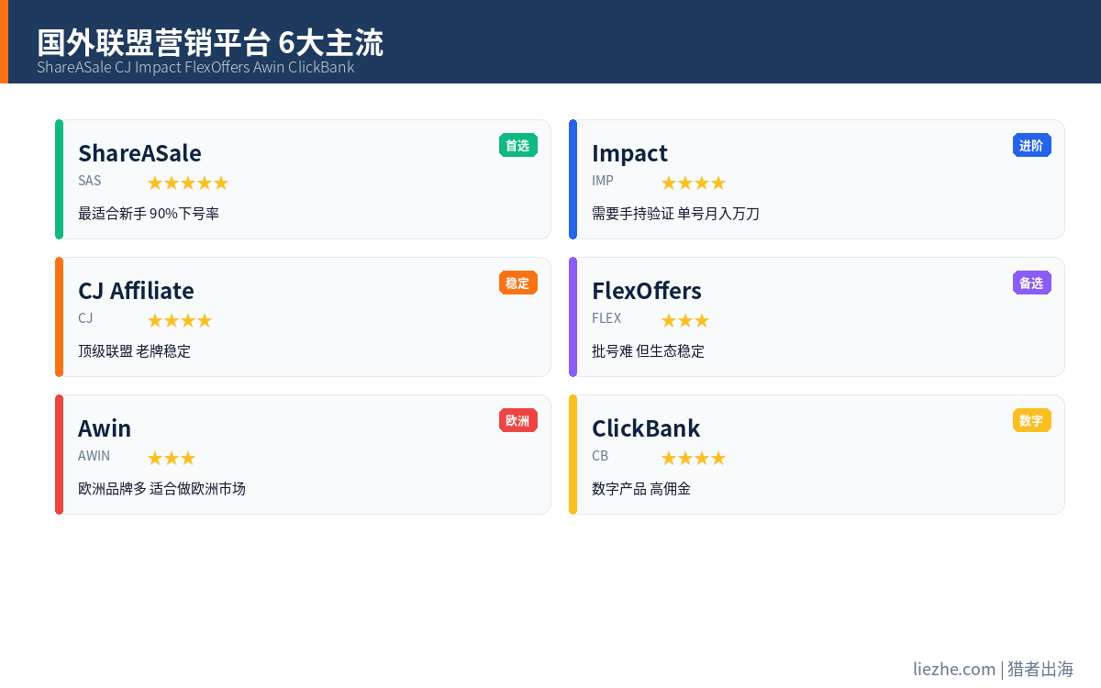The image size is (1101, 688).
Task: Click the IMP abbreviation label
Action: [603, 181]
